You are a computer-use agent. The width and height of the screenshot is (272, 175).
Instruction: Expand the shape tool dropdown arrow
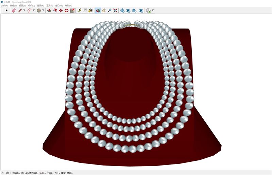click(43, 11)
